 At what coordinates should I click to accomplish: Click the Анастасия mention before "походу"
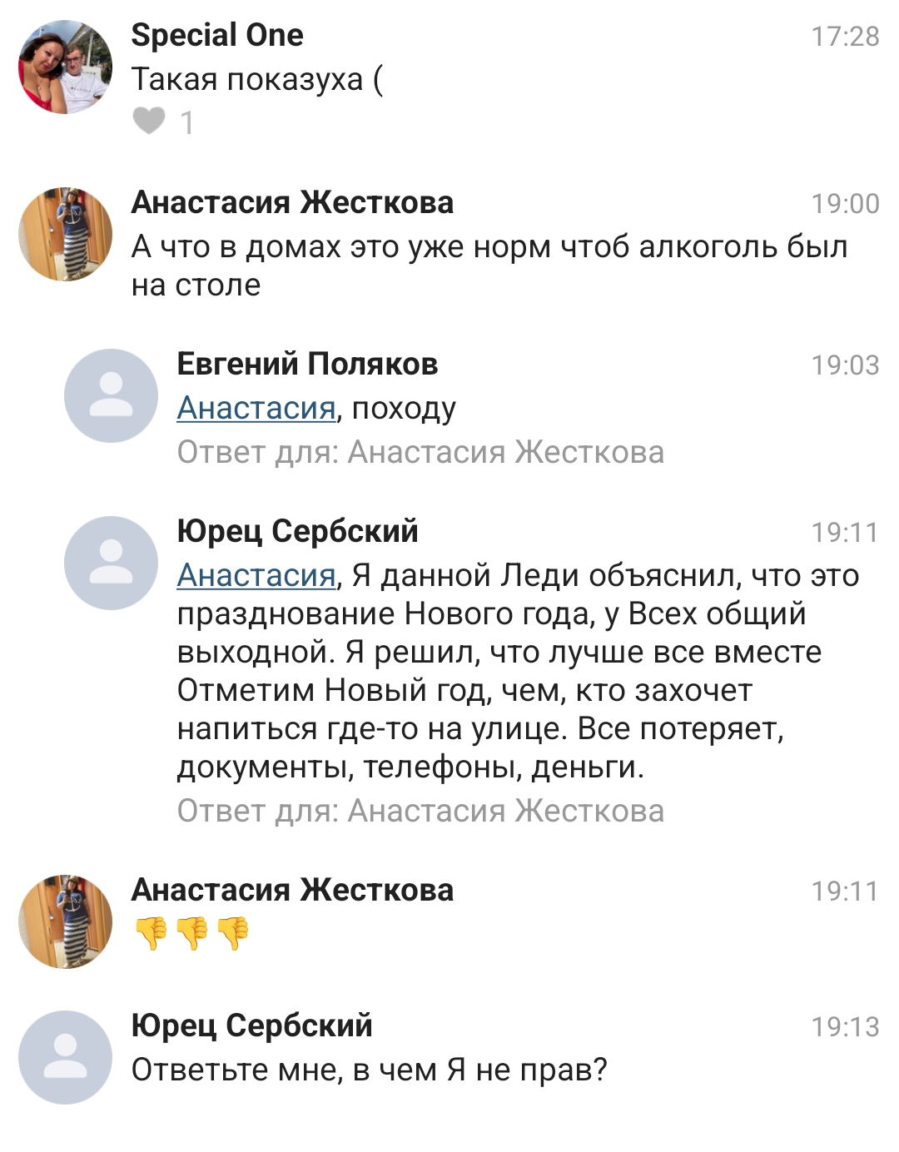(256, 408)
